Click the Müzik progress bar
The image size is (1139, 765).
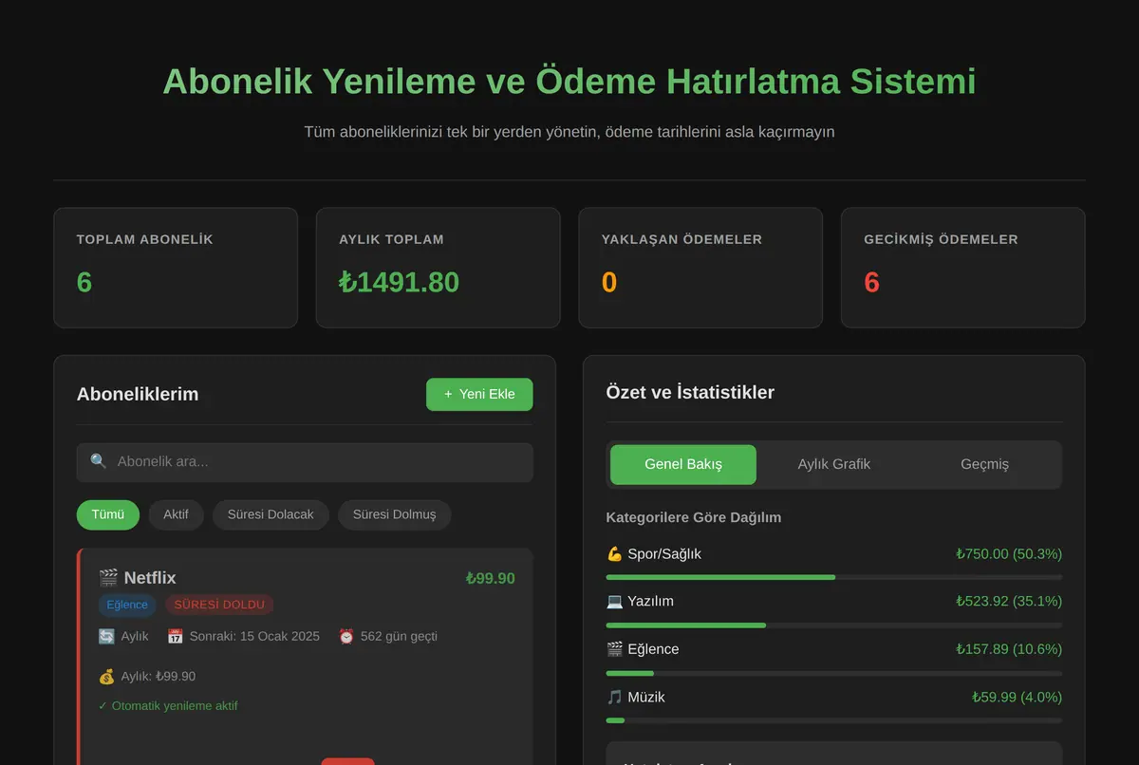834,720
